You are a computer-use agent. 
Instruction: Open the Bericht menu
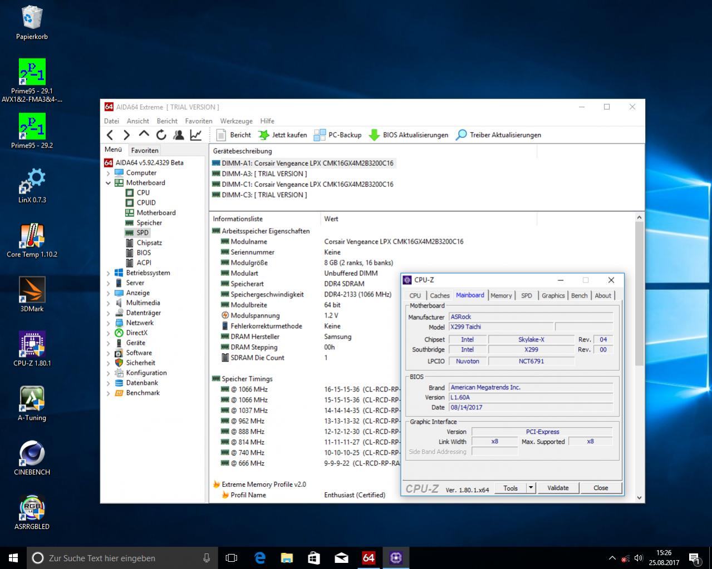[167, 121]
